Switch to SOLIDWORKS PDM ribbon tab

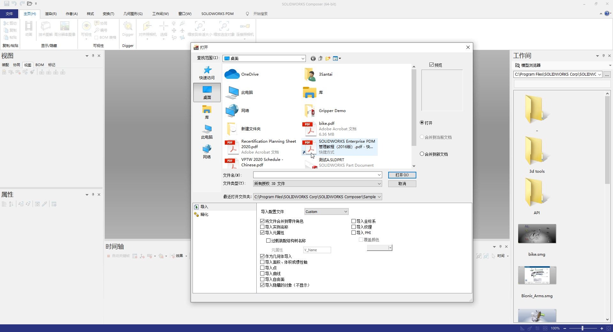217,14
